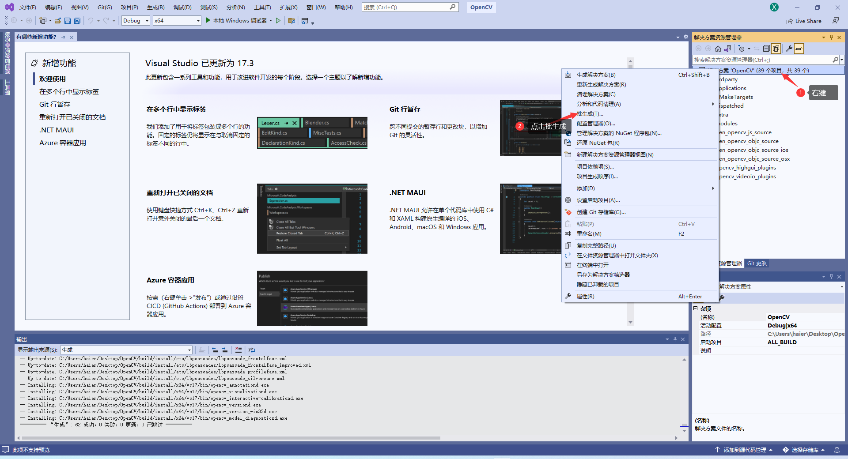Viewport: 848px width, 459px height.
Task: Click the feedback icon beside Live Share
Action: click(836, 21)
